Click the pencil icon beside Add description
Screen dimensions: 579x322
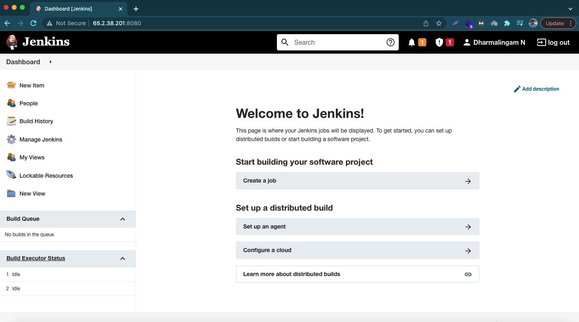517,89
